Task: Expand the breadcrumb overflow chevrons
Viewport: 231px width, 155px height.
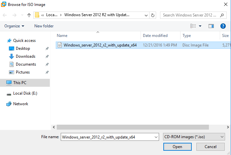Action: 43,15
